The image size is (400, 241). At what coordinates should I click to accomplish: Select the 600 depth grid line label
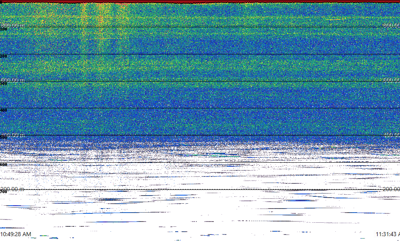[x=4, y=165]
